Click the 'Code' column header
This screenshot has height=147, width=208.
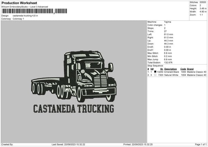point(183,69)
